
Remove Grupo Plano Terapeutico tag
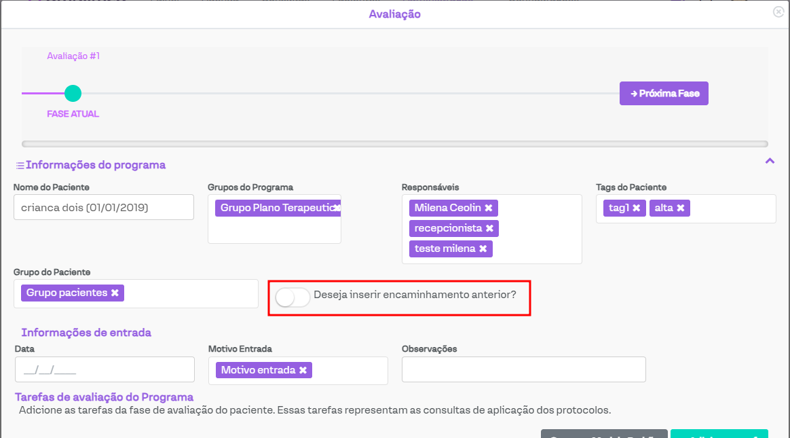tap(337, 208)
